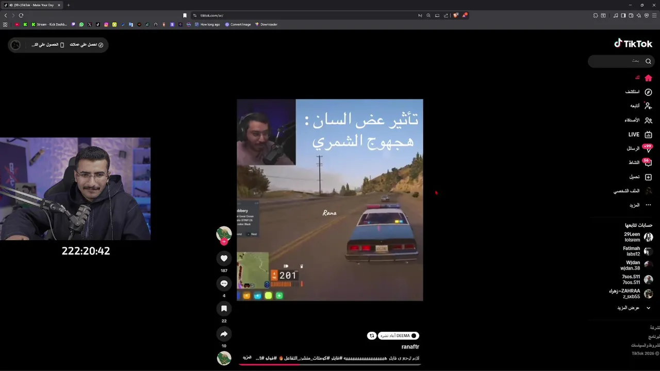The image size is (660, 371).
Task: Open Messages with the 99+ badge
Action: [648, 148]
